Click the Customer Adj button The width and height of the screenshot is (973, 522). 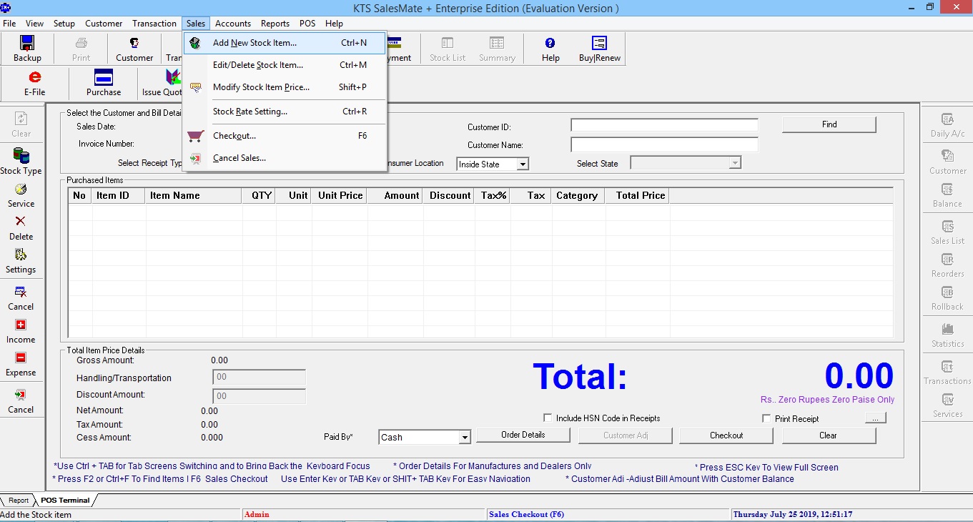pos(626,435)
